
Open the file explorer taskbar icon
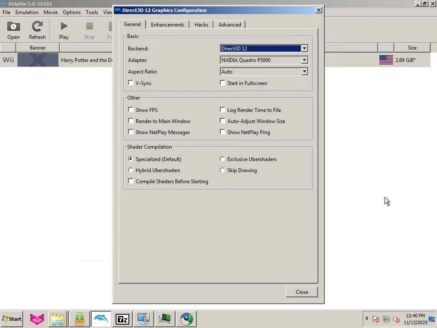(x=58, y=319)
